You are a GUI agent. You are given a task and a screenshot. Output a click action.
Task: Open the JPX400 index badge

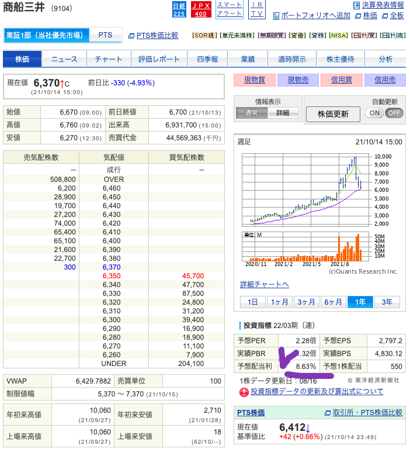[x=201, y=9]
